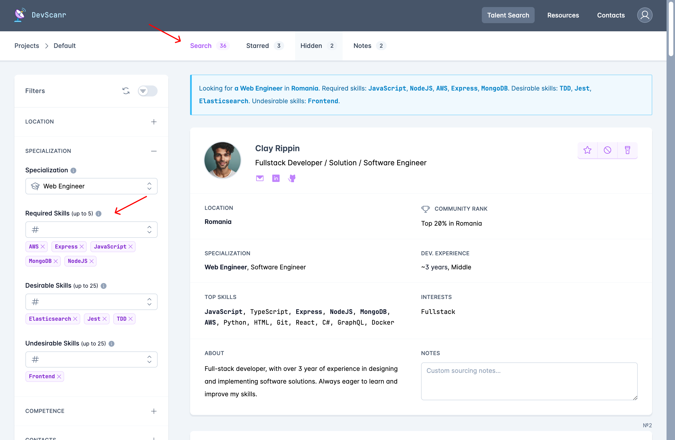Open the Default project breadcrumb link
The height and width of the screenshot is (440, 675).
(x=64, y=46)
